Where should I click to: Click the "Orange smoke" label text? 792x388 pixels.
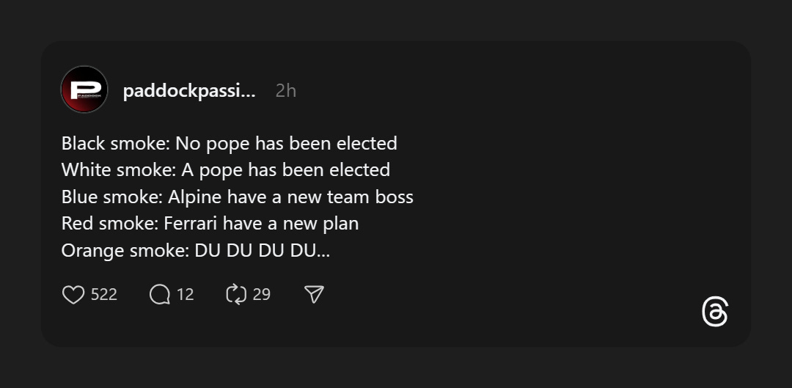125,251
